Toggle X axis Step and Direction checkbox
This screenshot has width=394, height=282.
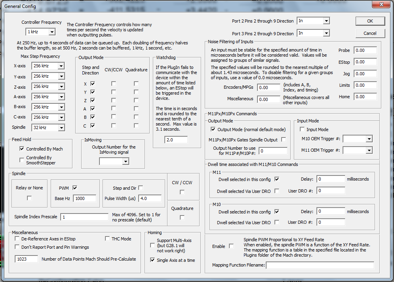[93, 84]
